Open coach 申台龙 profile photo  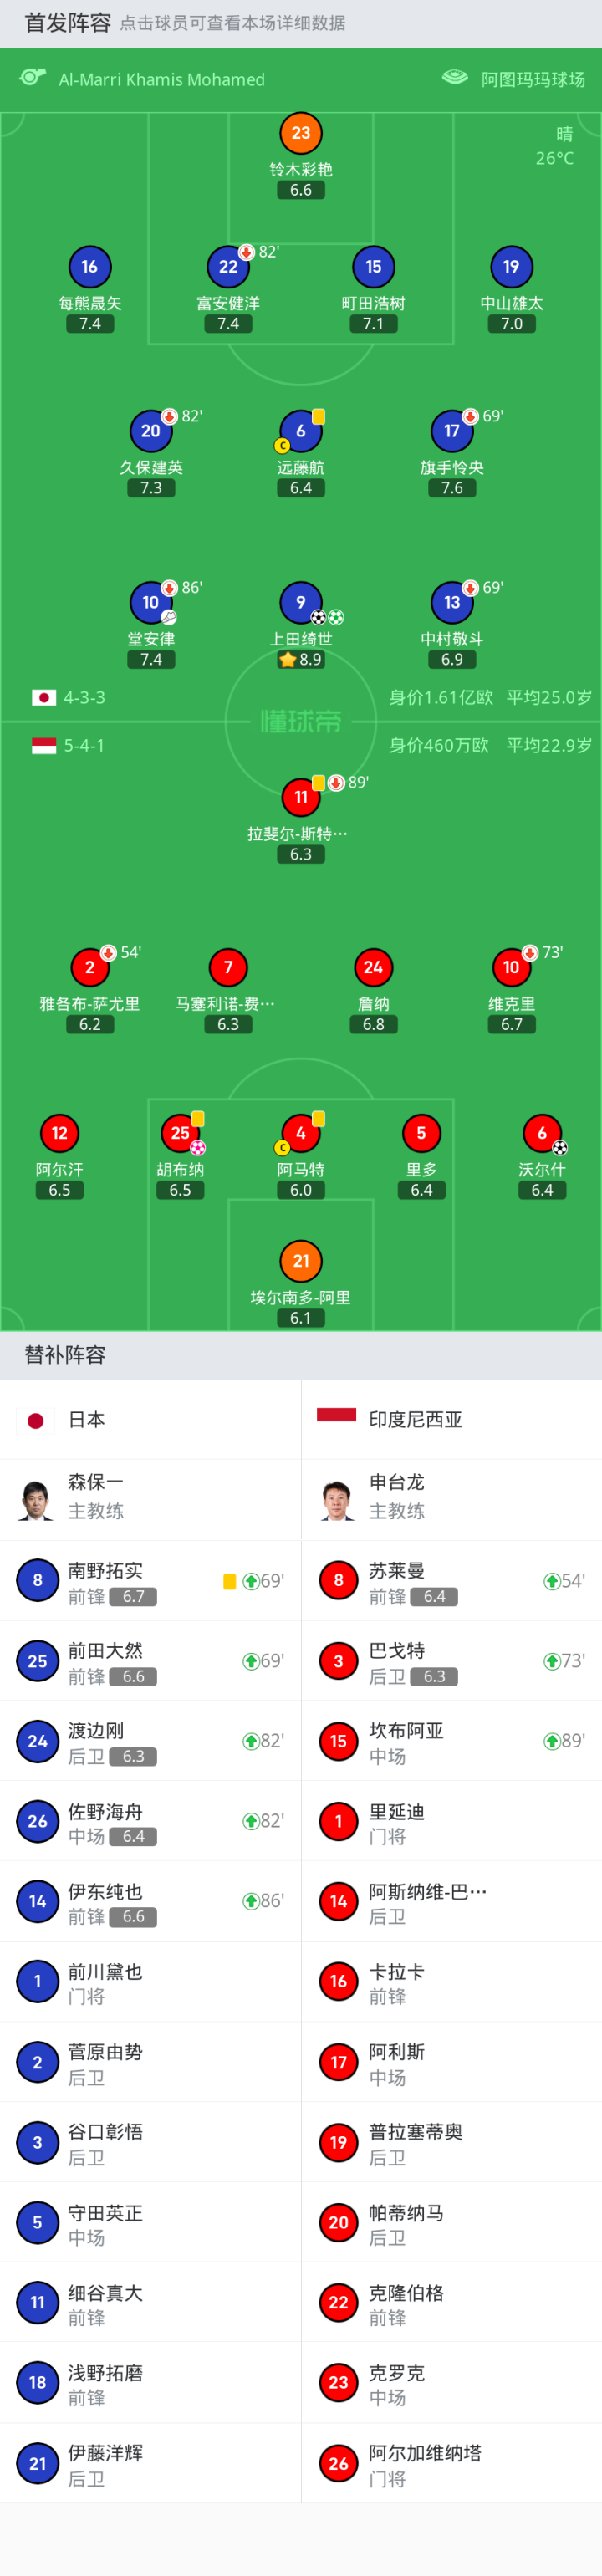pyautogui.click(x=338, y=1499)
